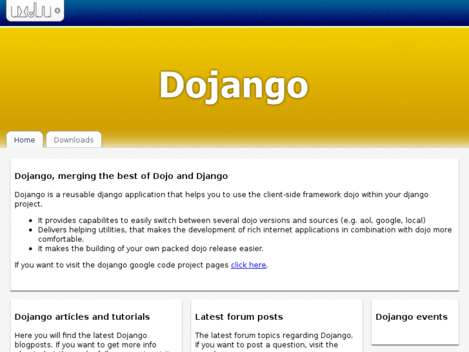The height and width of the screenshot is (352, 469).
Task: Click the "Latest forum posts" heading
Action: point(239,316)
